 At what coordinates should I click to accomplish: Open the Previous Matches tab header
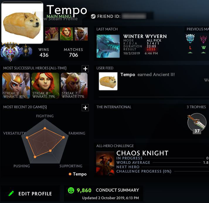click(198, 29)
